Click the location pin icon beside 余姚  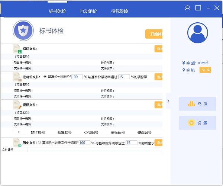tap(184, 70)
